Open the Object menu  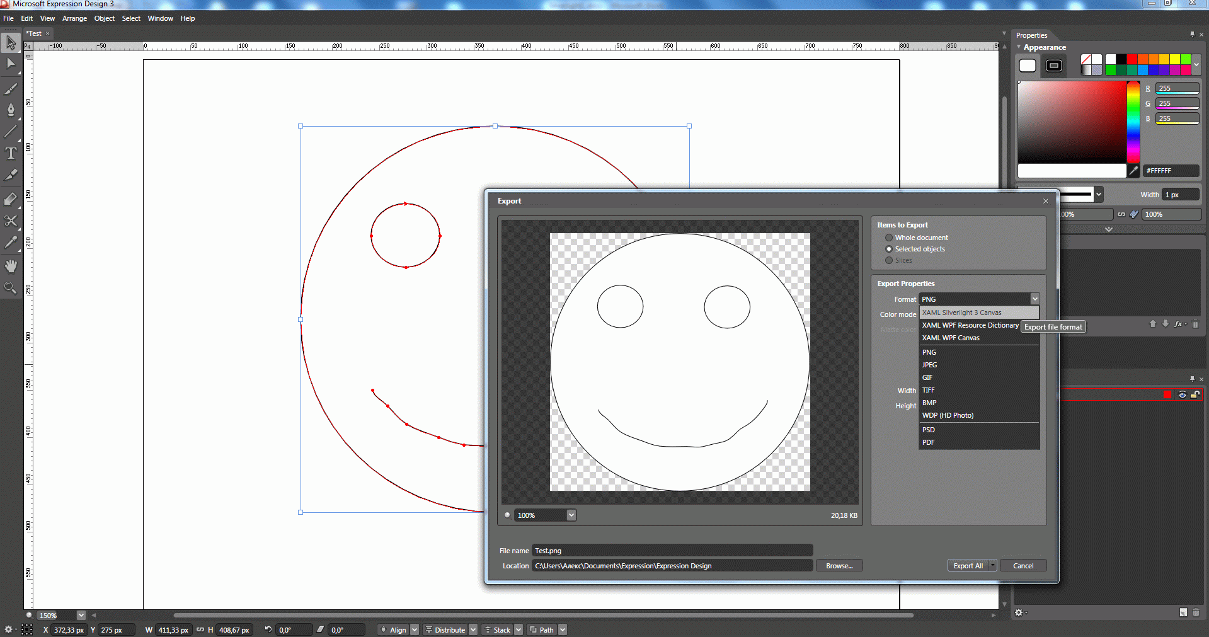(x=105, y=18)
